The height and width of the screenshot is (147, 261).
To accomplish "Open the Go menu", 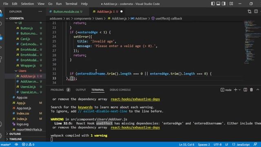I will [x=50, y=4].
